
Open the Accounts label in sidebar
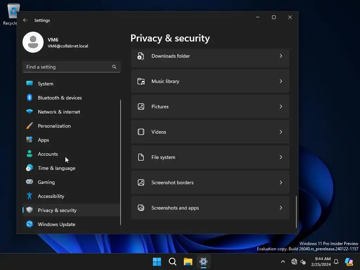(48, 154)
